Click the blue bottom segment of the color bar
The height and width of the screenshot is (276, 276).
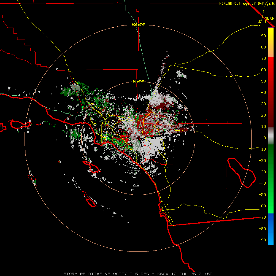point(271,229)
